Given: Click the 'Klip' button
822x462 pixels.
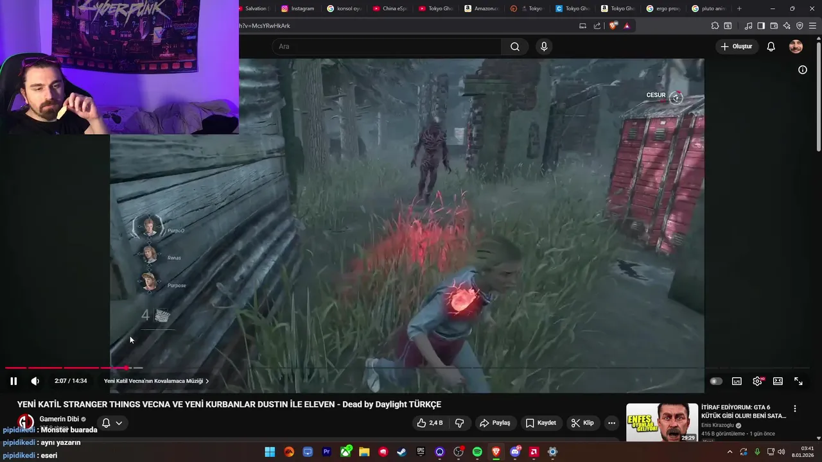Looking at the screenshot, I should tap(582, 423).
